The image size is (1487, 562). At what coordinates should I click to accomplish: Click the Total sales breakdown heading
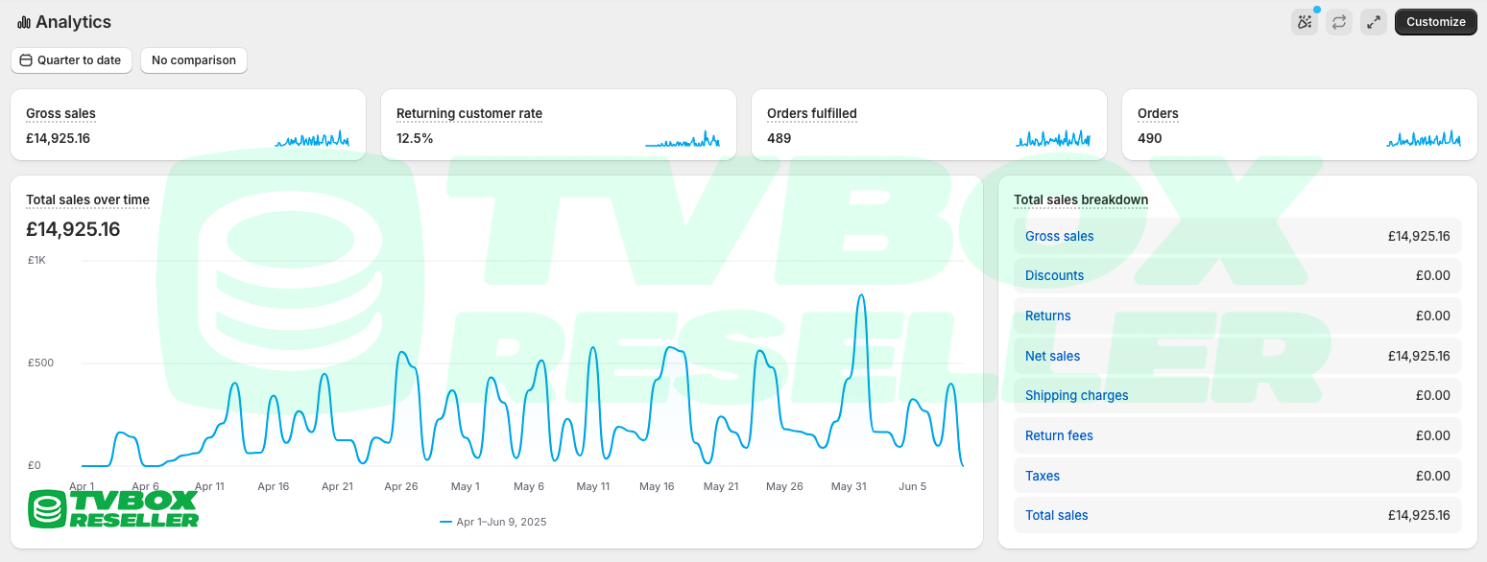(x=1081, y=200)
